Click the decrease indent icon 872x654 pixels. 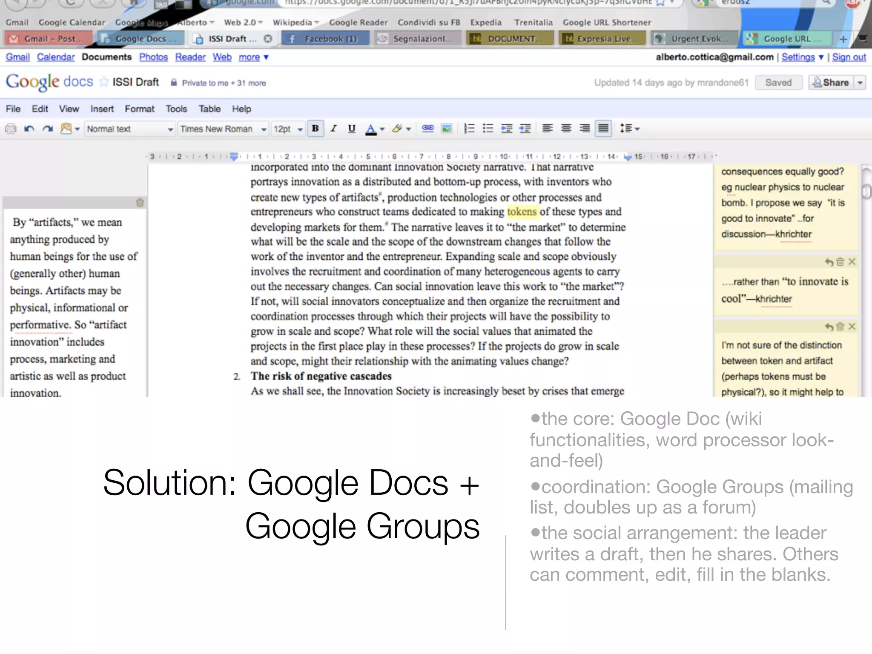pos(506,128)
